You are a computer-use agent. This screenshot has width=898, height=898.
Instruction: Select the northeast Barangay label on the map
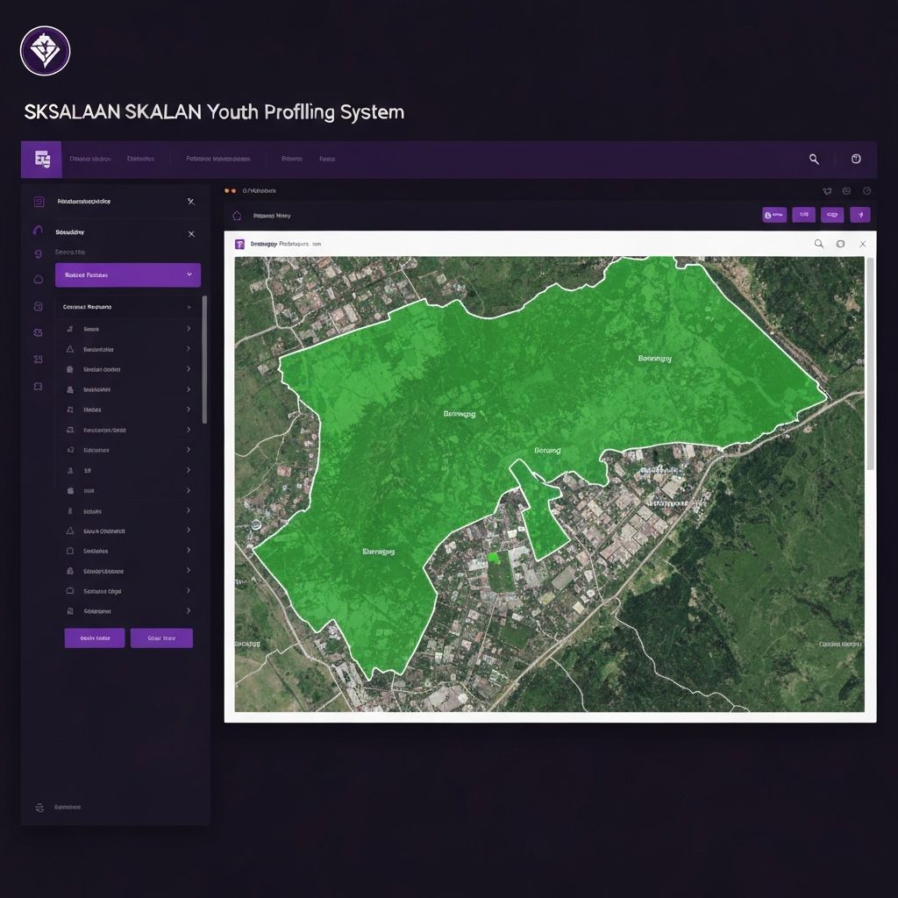click(x=654, y=358)
